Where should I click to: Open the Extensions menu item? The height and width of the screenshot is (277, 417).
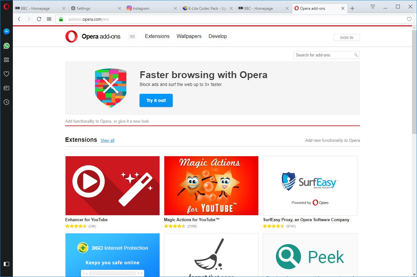pos(157,36)
